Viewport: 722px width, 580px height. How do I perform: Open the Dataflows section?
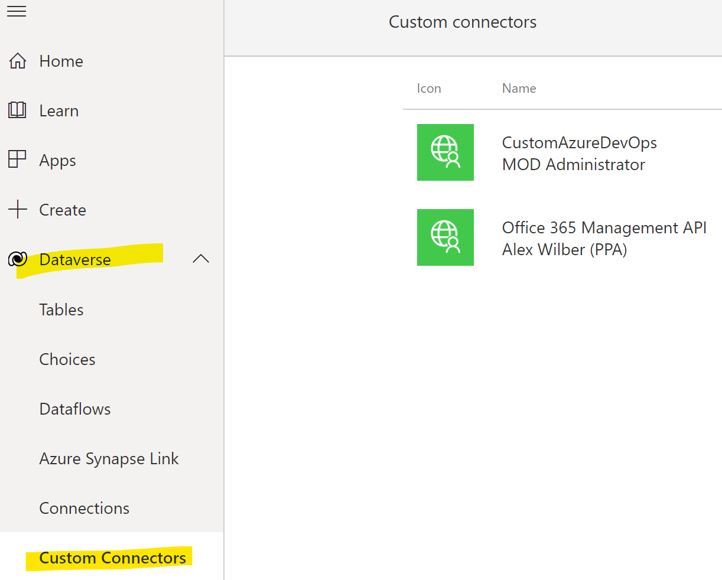tap(74, 408)
